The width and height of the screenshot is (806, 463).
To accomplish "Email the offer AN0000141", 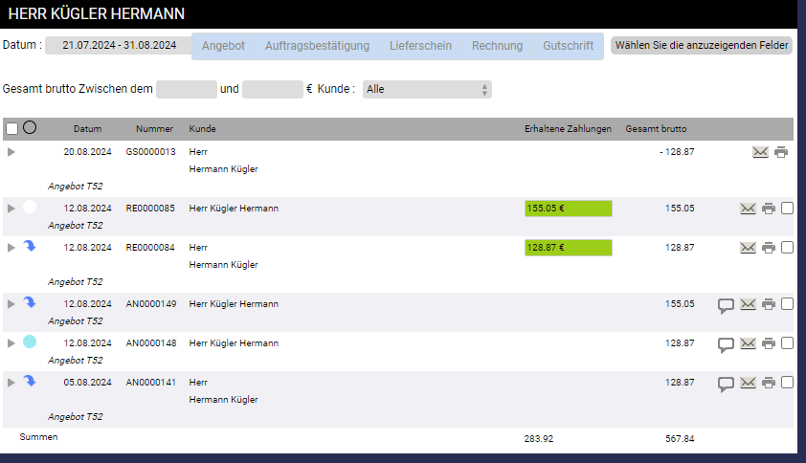I will pos(749,384).
